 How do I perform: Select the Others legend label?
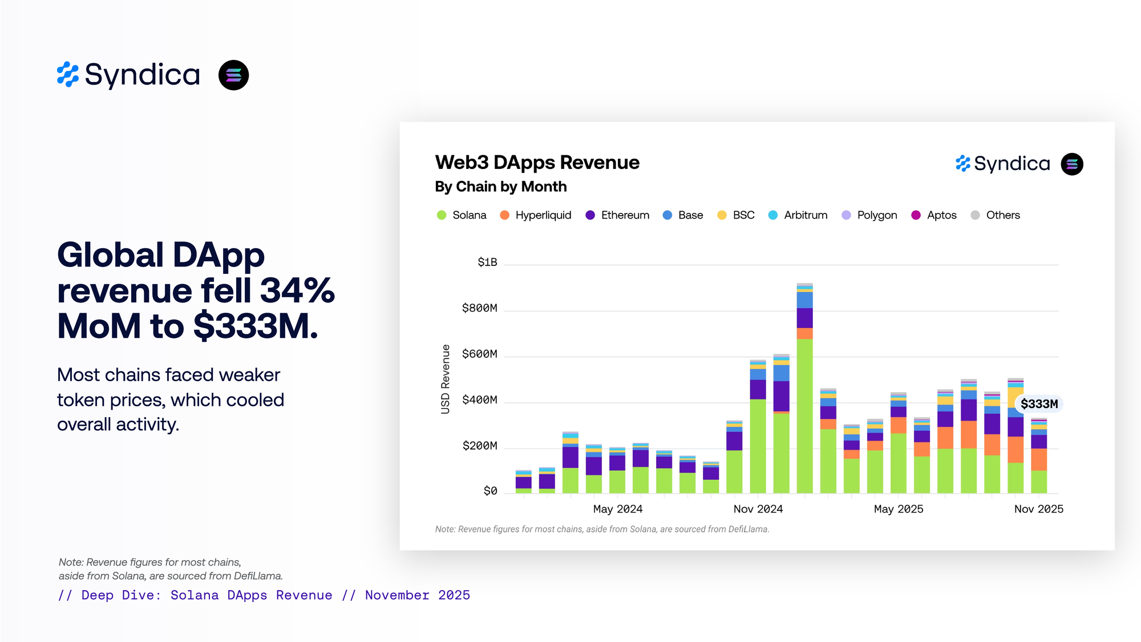pyautogui.click(x=1002, y=215)
